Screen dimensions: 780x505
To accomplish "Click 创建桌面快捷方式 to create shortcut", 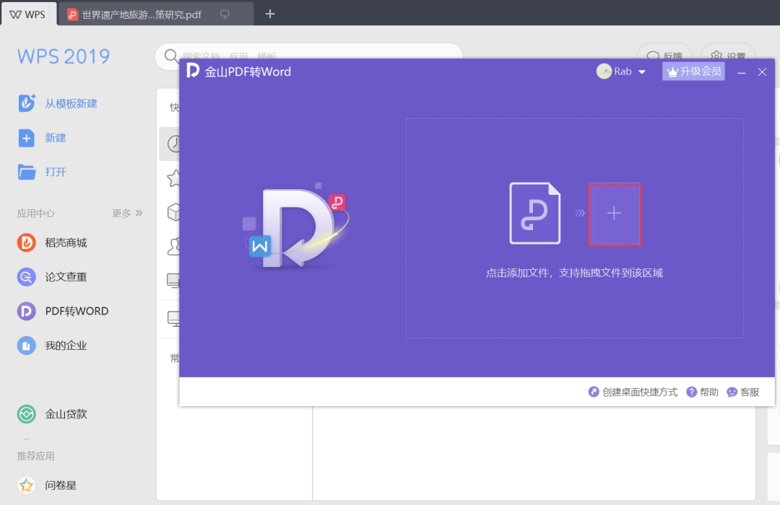I will pos(633,392).
